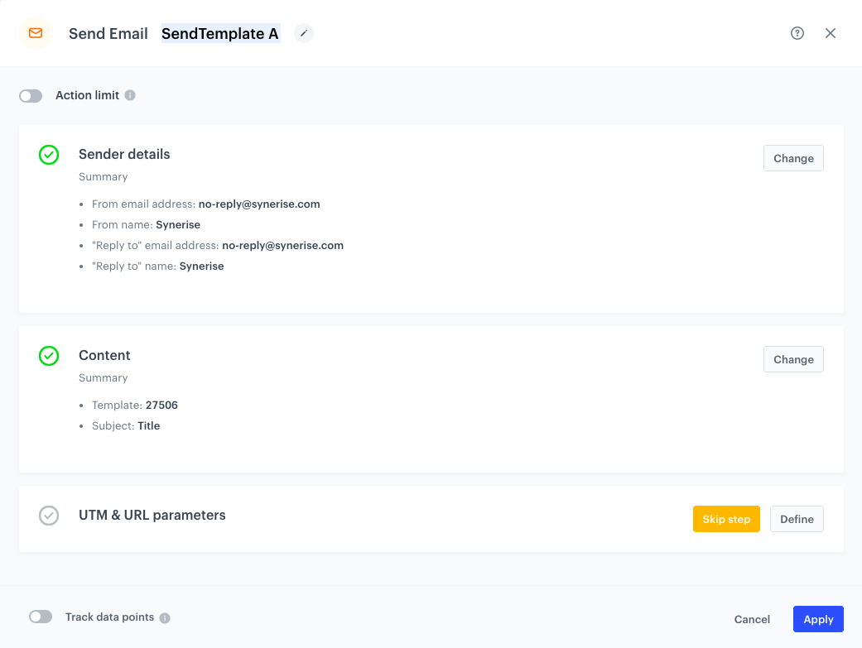The height and width of the screenshot is (648, 862).
Task: Enable the Action limit toggle
Action: 30,95
